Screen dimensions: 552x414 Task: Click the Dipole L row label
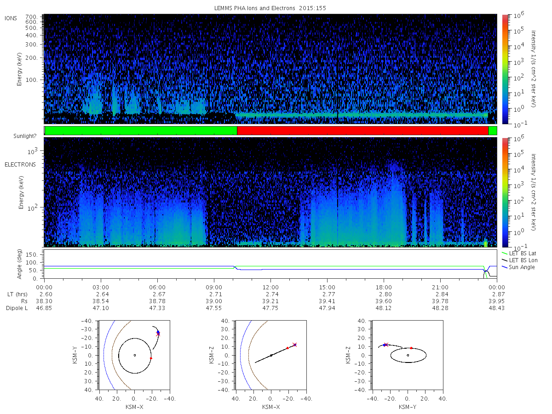click(x=17, y=308)
